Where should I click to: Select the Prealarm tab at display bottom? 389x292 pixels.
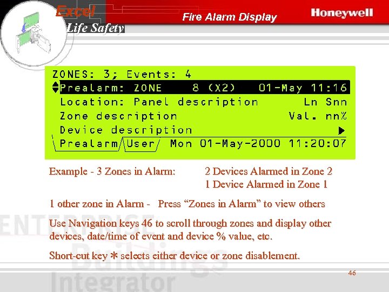(x=89, y=144)
